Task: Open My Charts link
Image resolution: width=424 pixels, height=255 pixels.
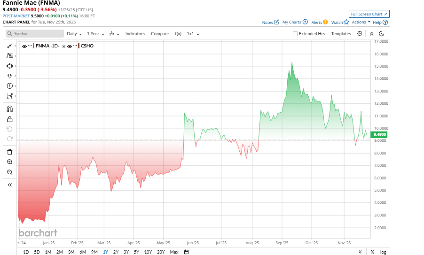Action: coord(295,22)
